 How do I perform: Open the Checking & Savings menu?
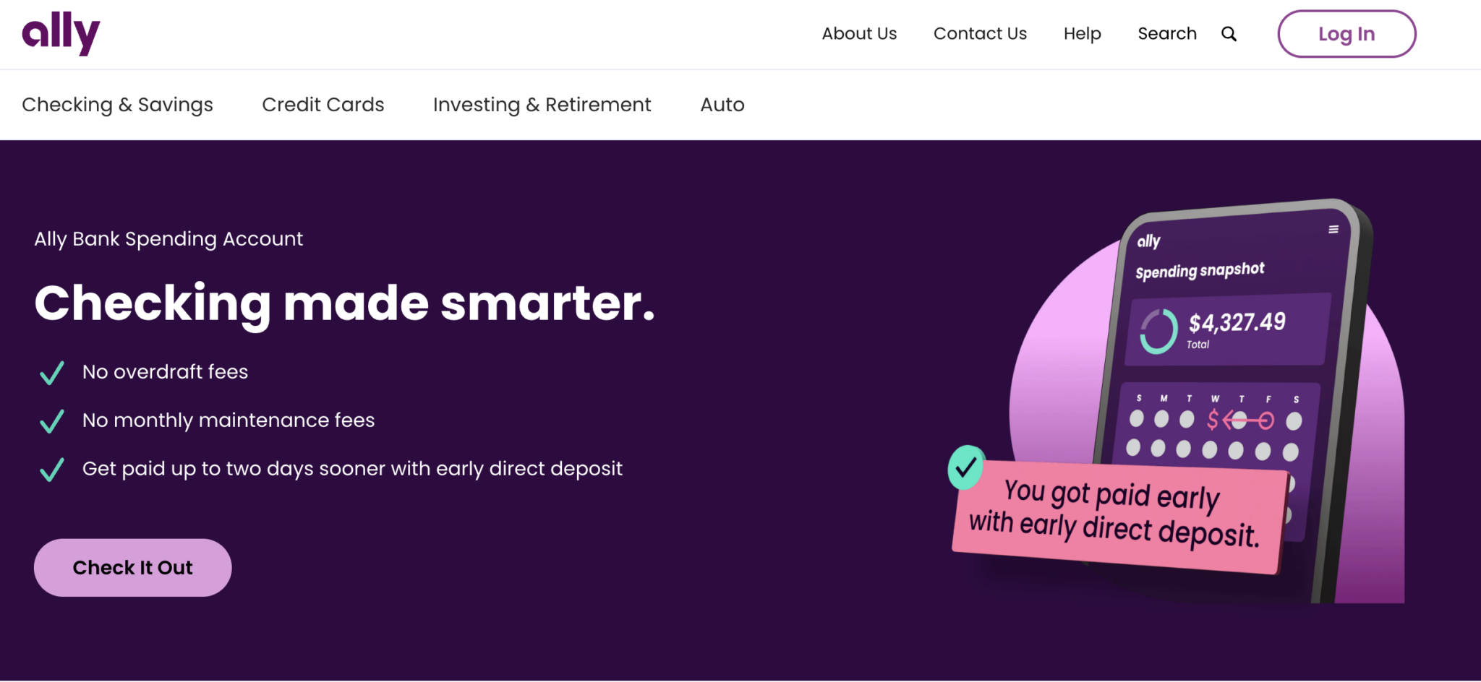(117, 105)
